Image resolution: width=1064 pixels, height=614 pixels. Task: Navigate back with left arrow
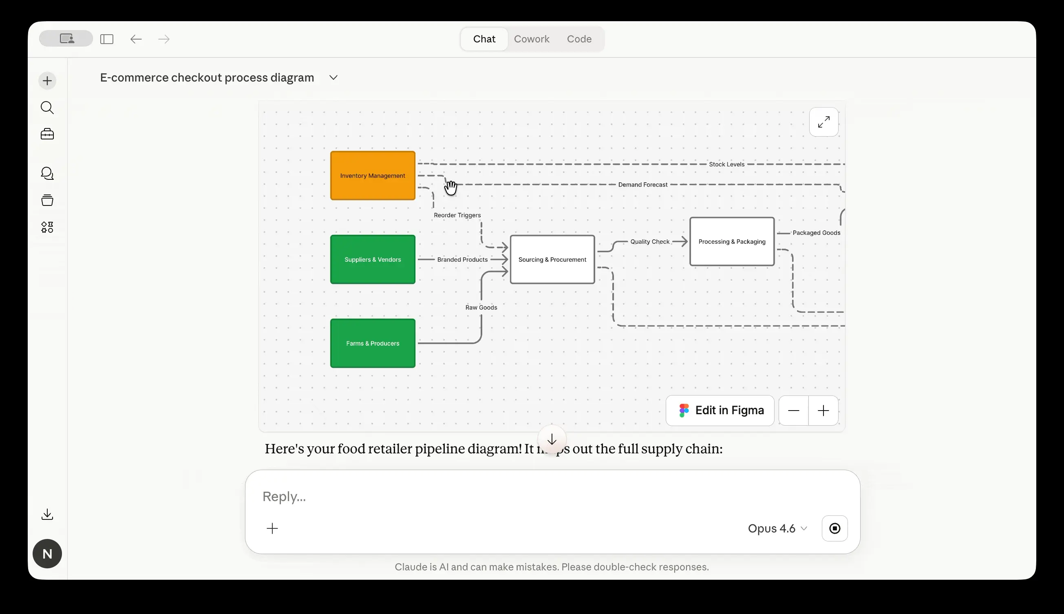136,39
